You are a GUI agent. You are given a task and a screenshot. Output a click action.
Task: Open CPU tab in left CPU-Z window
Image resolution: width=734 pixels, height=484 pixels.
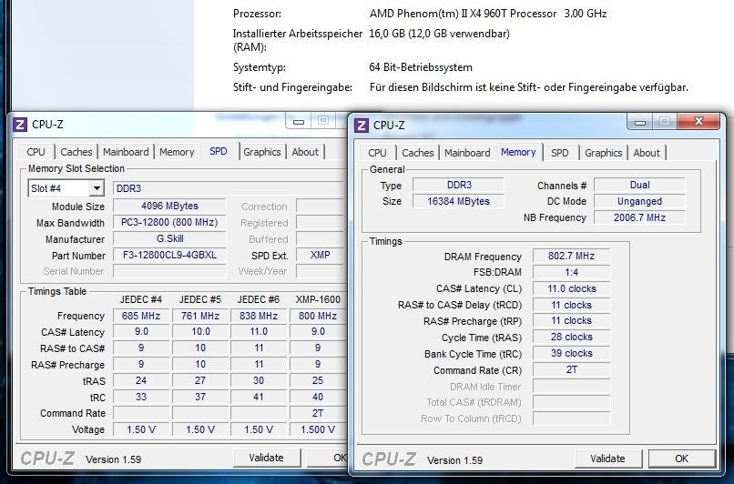tap(36, 152)
